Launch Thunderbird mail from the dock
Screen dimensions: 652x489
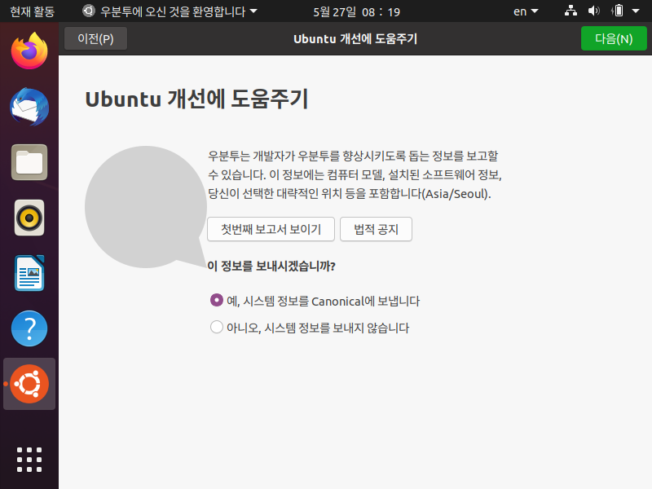pyautogui.click(x=29, y=107)
